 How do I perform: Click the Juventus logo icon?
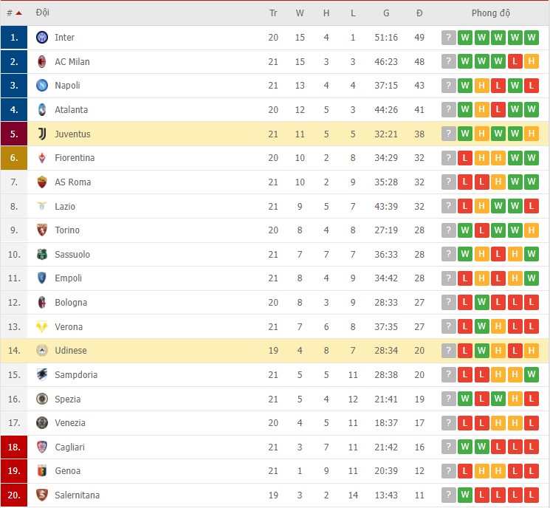(x=42, y=134)
